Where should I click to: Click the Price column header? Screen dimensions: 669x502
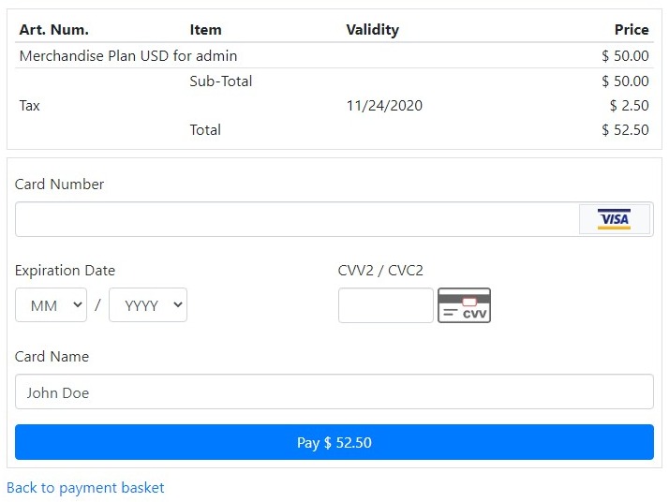pos(632,29)
